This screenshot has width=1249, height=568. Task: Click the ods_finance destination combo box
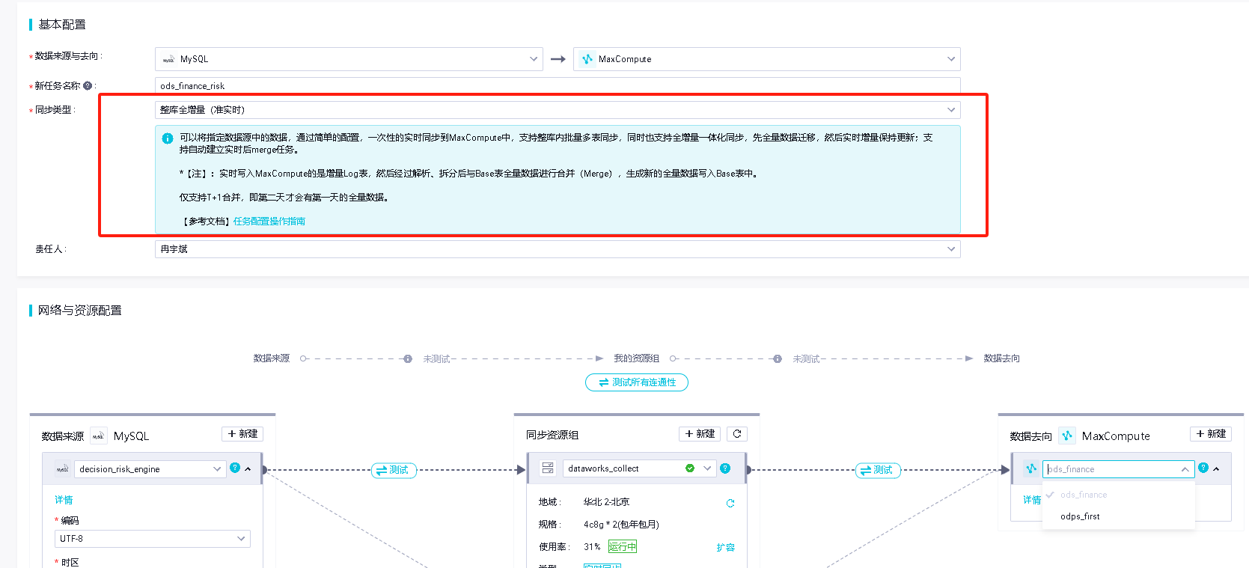tap(1118, 469)
